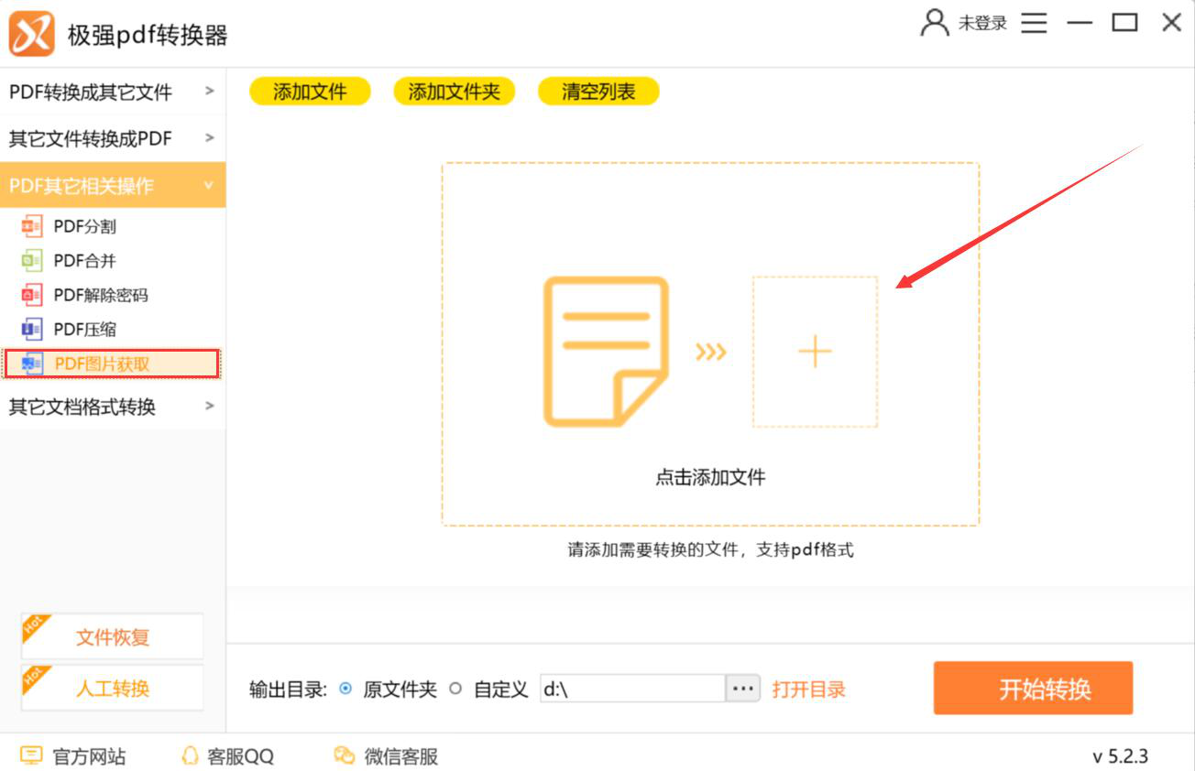Click the 输出目录: label

tap(288, 690)
